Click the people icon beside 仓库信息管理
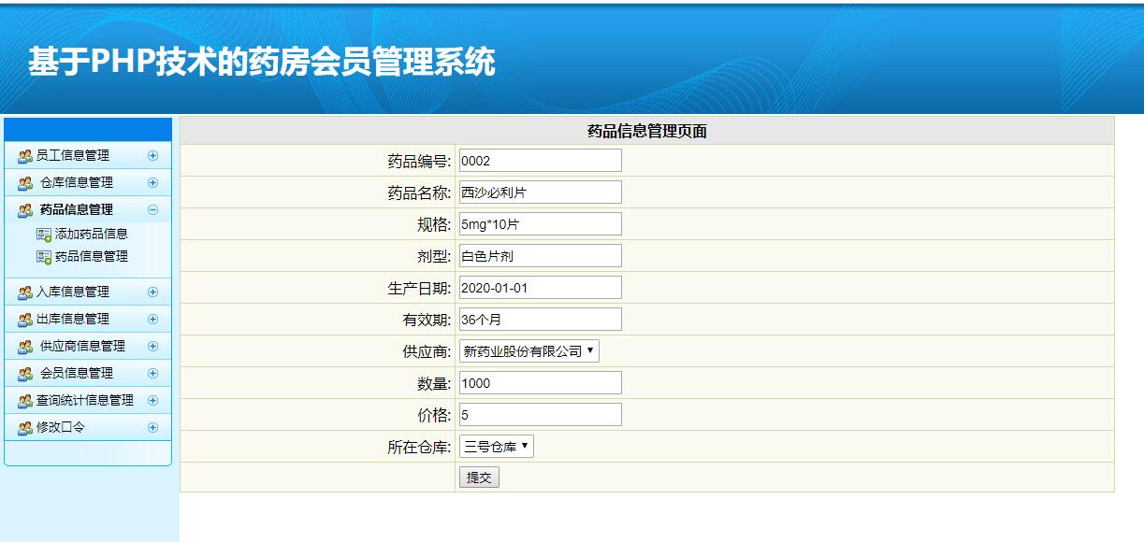The width and height of the screenshot is (1144, 542). [x=25, y=183]
